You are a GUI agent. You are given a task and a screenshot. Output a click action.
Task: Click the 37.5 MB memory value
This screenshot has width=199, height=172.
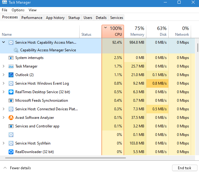pos(138,118)
